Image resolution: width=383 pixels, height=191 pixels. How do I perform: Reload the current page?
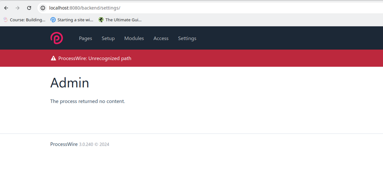pos(29,8)
